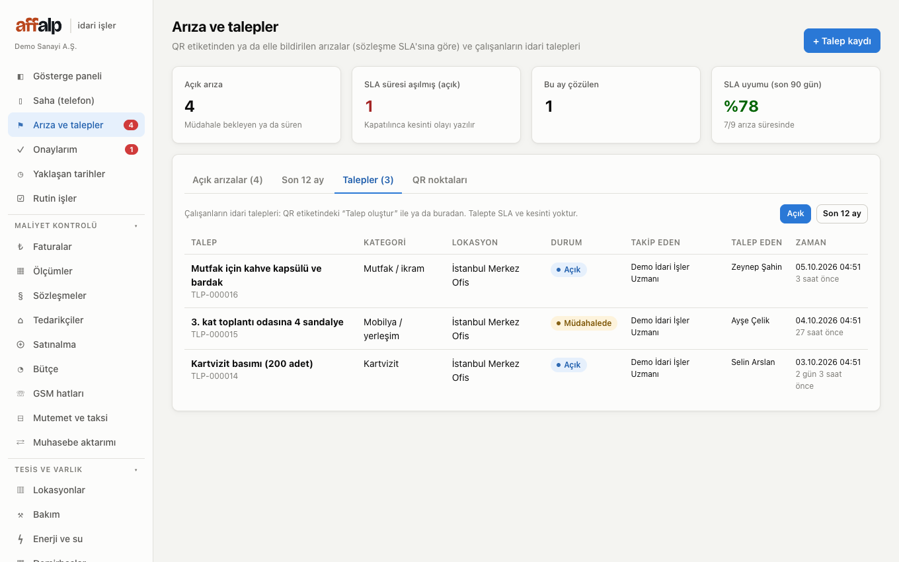
Task: Click the checkmark icon next to Onaylarım
Action: (20, 149)
